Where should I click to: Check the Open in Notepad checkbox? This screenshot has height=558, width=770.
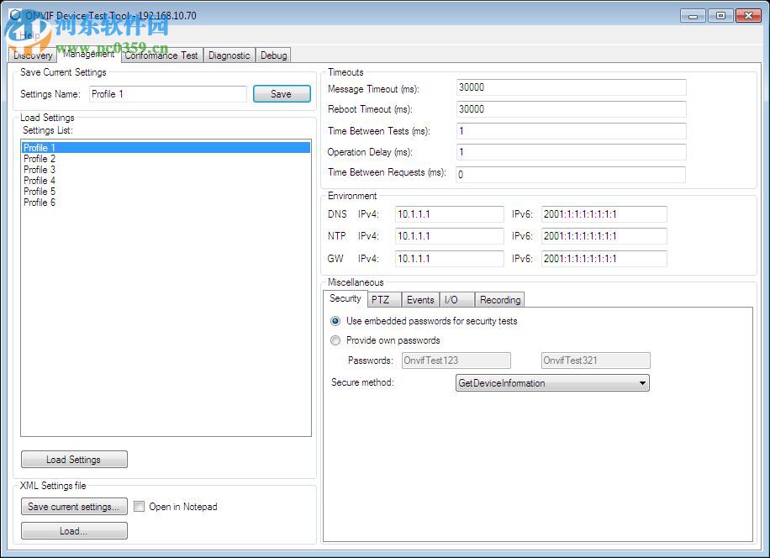[139, 506]
